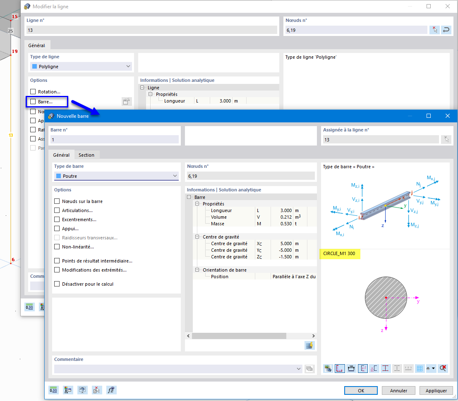Enable Points de résultat intermédiaire checkbox

(x=57, y=261)
